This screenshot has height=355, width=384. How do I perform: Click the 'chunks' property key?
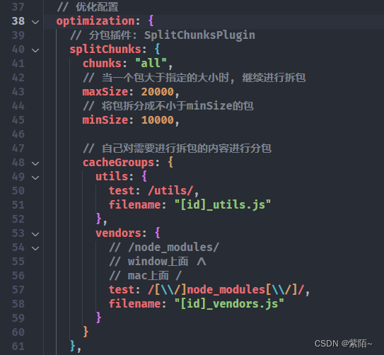pos(102,64)
